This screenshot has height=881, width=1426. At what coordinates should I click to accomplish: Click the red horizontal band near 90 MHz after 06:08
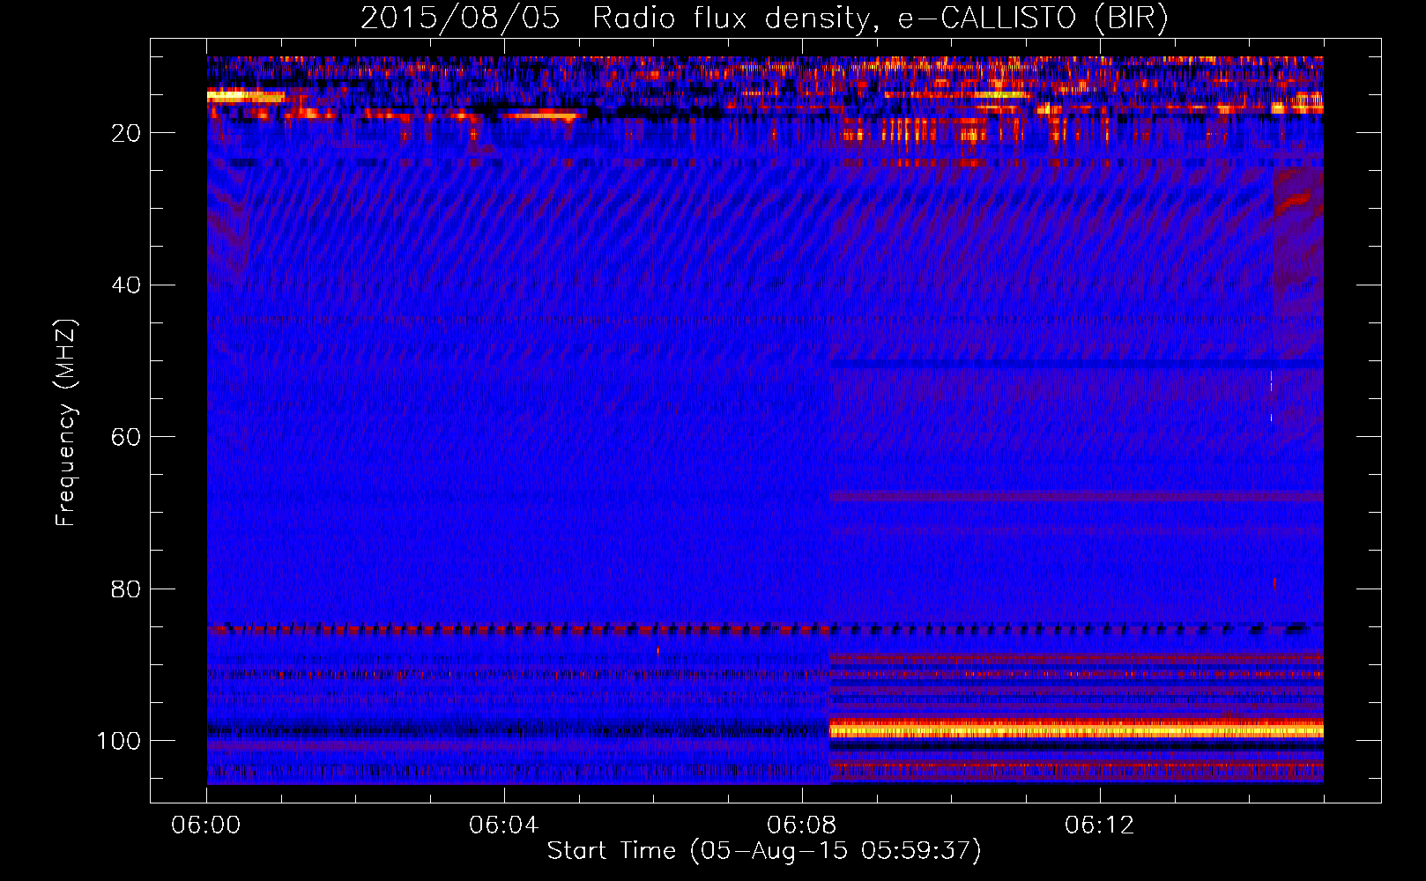click(x=1075, y=659)
